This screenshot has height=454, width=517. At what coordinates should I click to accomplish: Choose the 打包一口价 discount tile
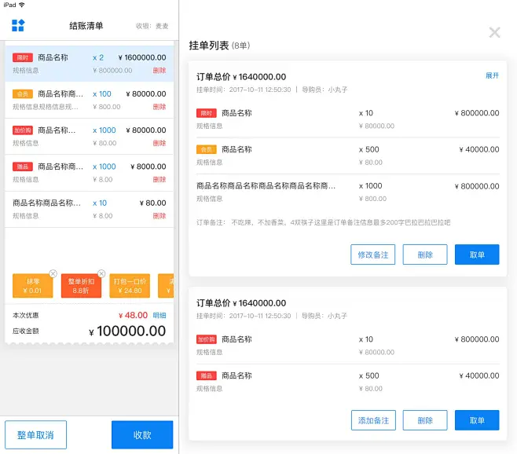[130, 286]
